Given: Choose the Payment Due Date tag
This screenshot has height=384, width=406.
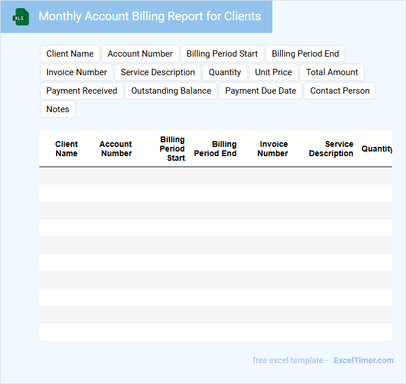Looking at the screenshot, I should pos(260,91).
